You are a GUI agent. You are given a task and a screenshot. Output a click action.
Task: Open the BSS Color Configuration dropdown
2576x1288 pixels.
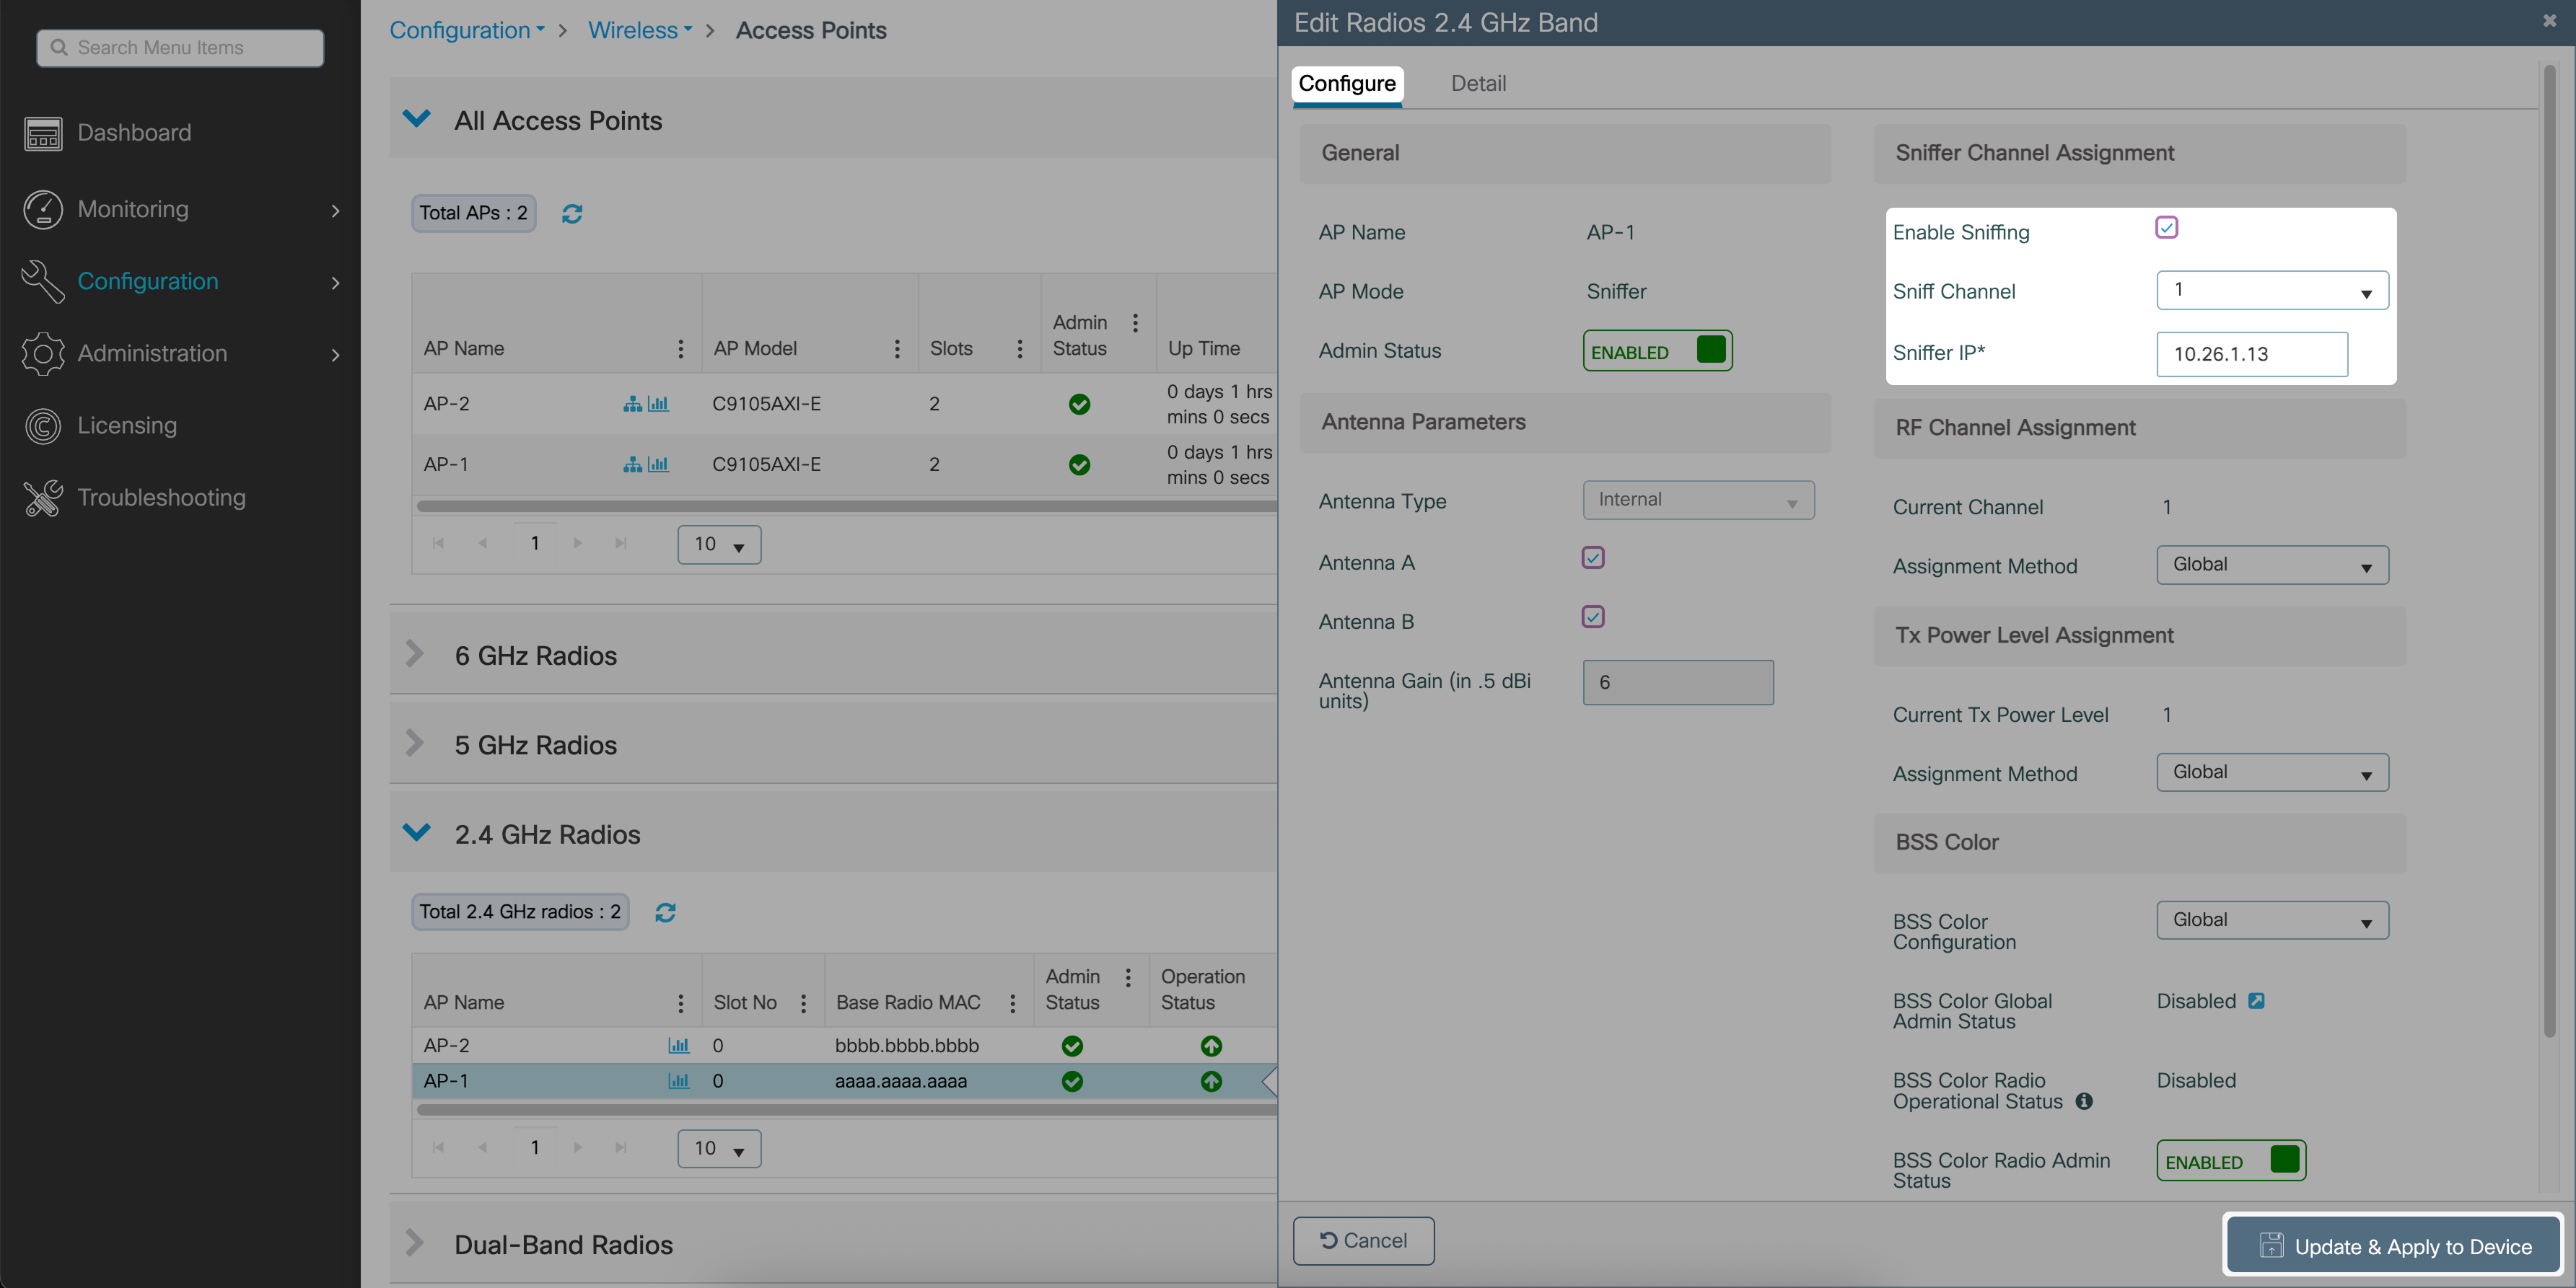2272,920
